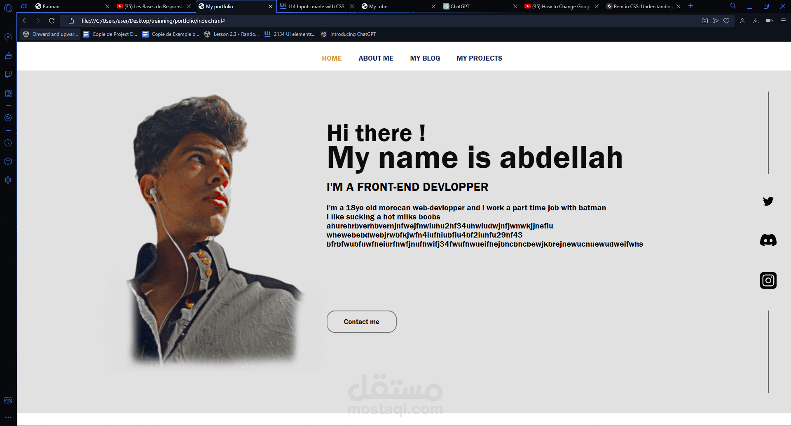The height and width of the screenshot is (426, 791).
Task: Open GX Control speedometer sidebar icon
Action: pos(8,37)
